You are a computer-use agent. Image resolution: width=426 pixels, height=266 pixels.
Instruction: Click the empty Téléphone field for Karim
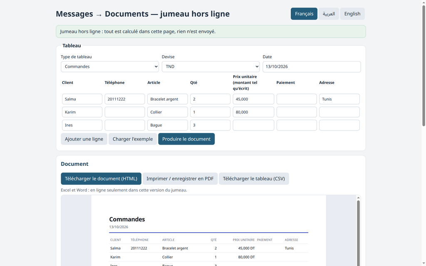(x=125, y=112)
